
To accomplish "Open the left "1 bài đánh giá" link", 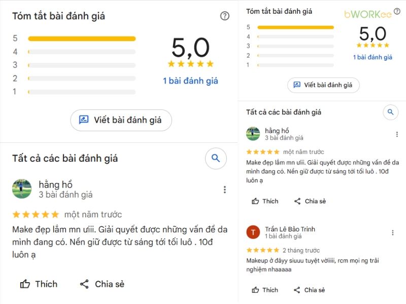I will 190,81.
